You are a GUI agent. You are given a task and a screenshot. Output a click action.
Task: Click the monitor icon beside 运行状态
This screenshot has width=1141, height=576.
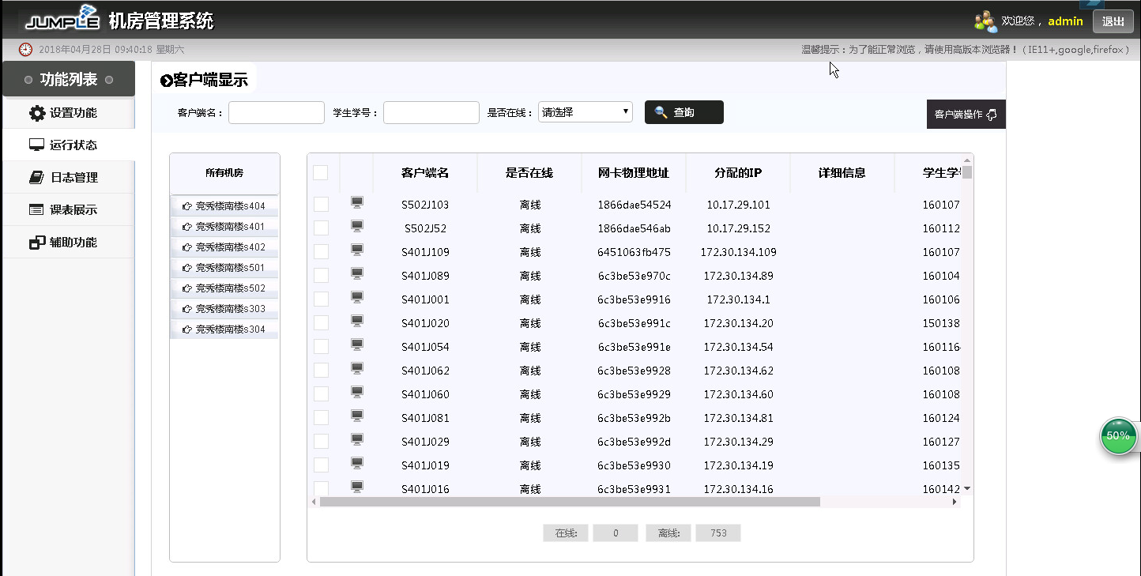click(36, 145)
